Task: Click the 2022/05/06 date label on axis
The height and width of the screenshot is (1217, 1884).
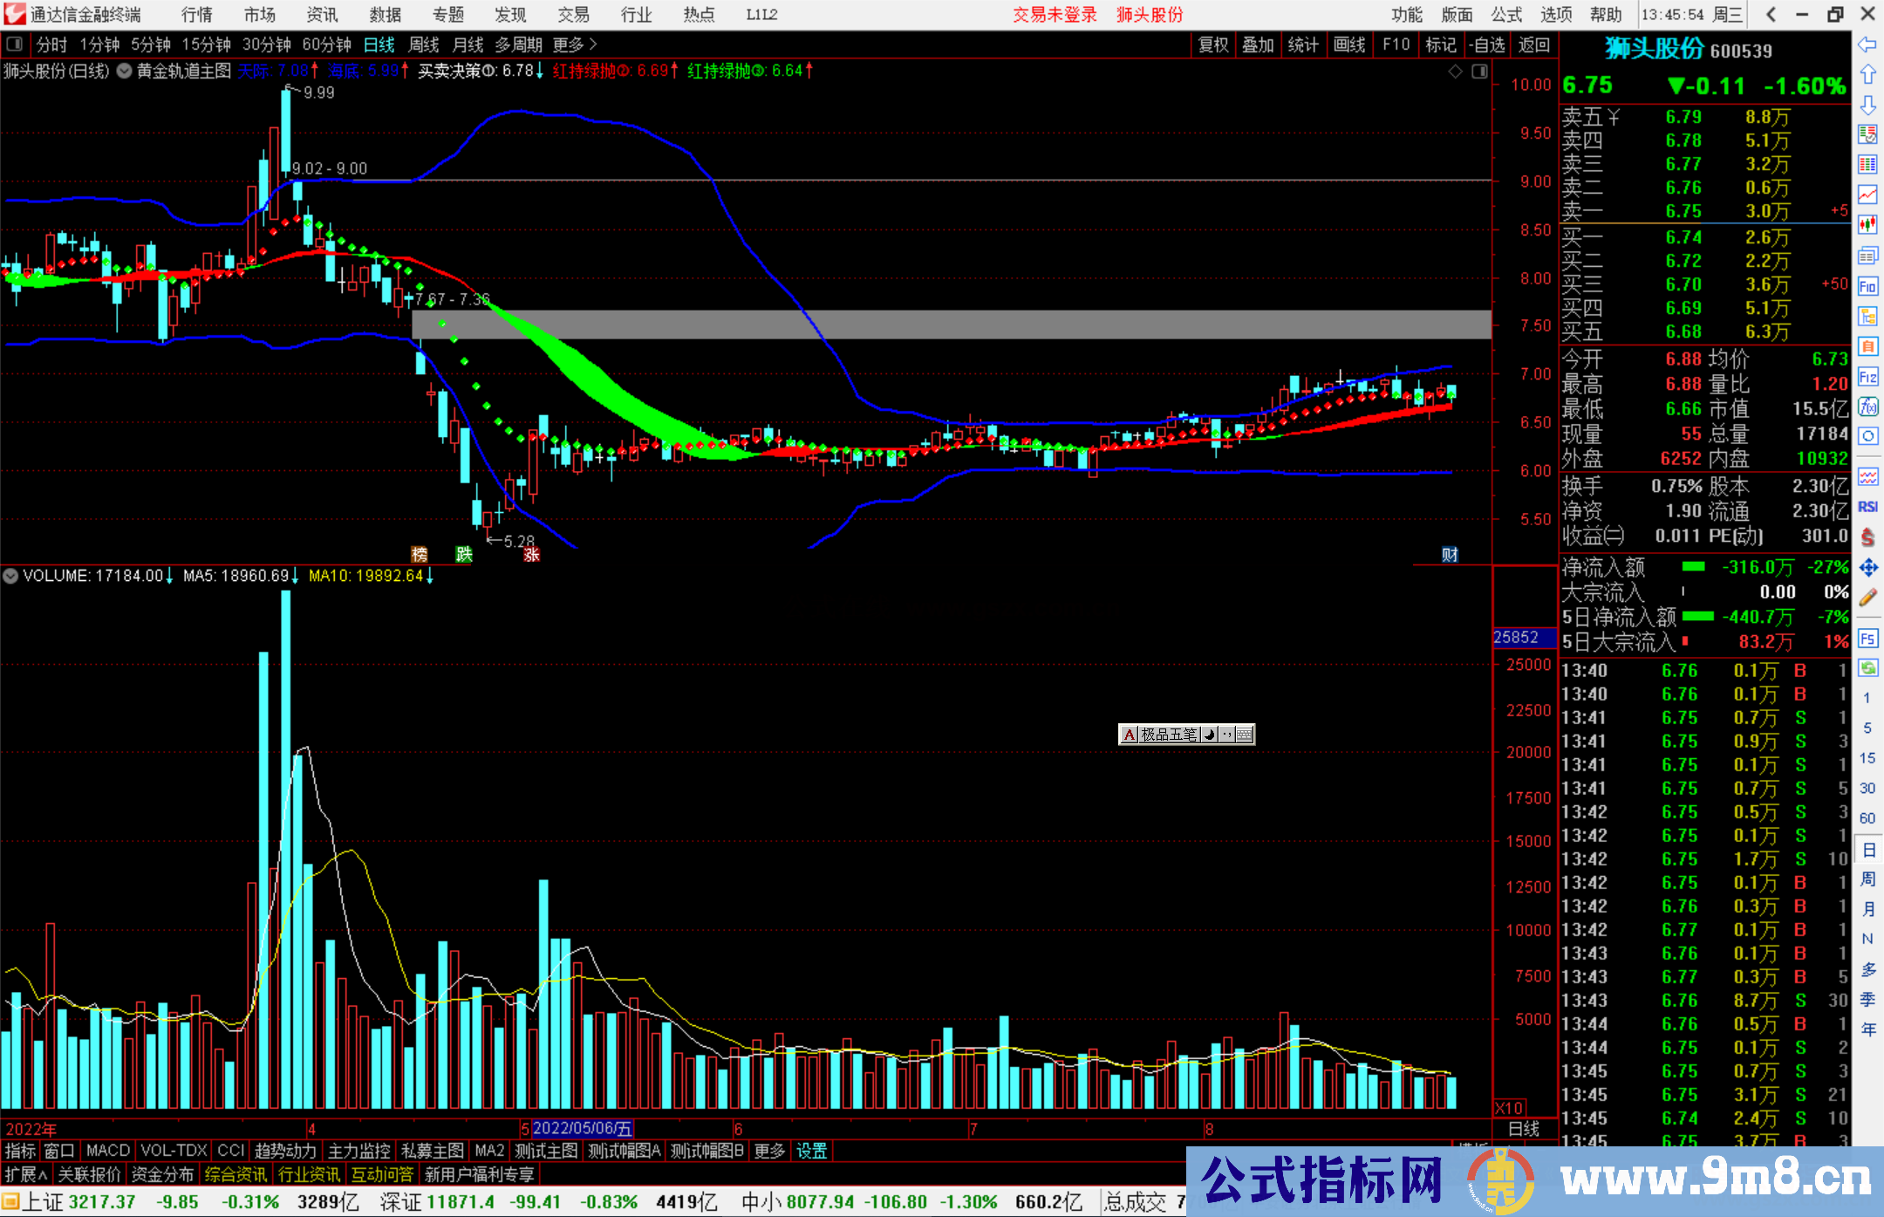Action: 582,1129
